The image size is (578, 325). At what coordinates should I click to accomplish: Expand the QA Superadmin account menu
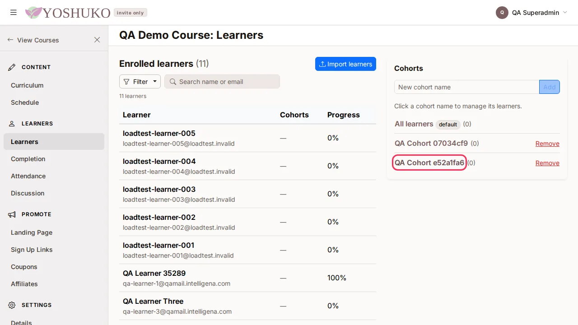pyautogui.click(x=531, y=13)
